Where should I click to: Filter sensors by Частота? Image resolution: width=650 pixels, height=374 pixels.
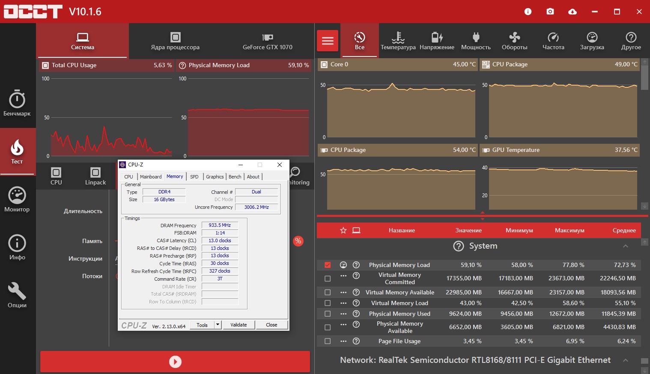pos(553,41)
